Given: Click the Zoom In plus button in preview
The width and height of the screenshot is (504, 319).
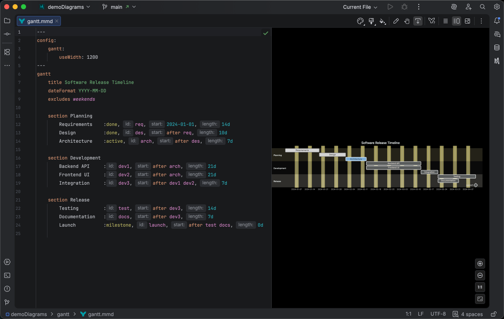Looking at the screenshot, I should [x=480, y=264].
